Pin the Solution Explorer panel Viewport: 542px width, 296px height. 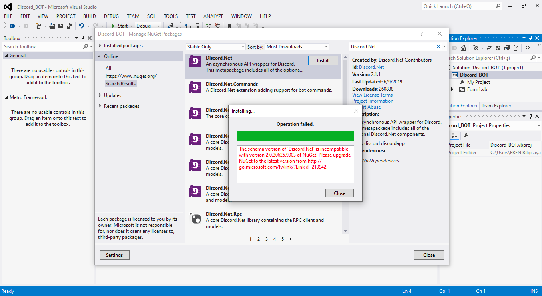click(x=531, y=38)
